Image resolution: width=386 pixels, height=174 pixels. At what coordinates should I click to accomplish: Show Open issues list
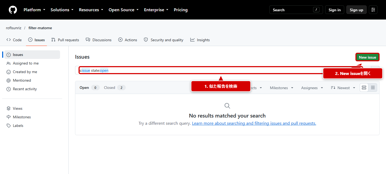[90, 88]
